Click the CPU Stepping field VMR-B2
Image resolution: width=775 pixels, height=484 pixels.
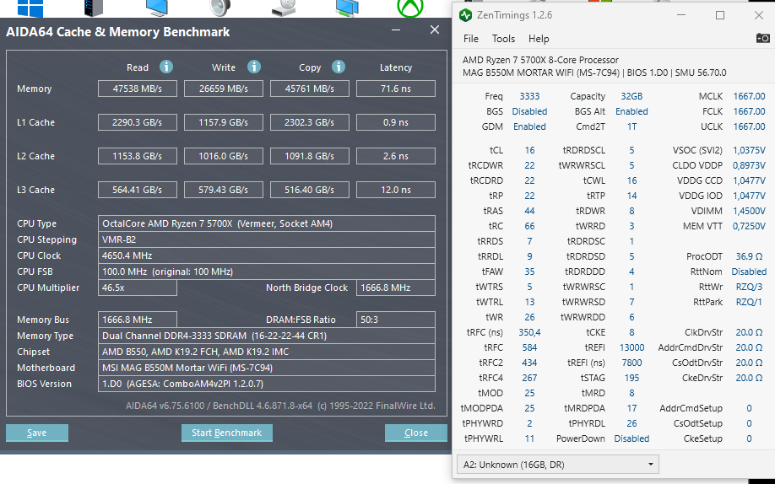[x=267, y=239]
